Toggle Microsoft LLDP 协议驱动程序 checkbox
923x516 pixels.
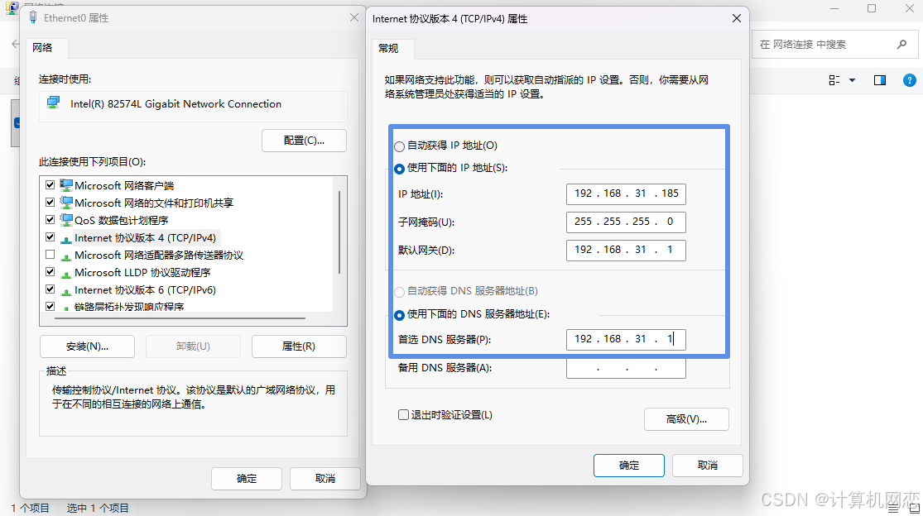point(50,272)
